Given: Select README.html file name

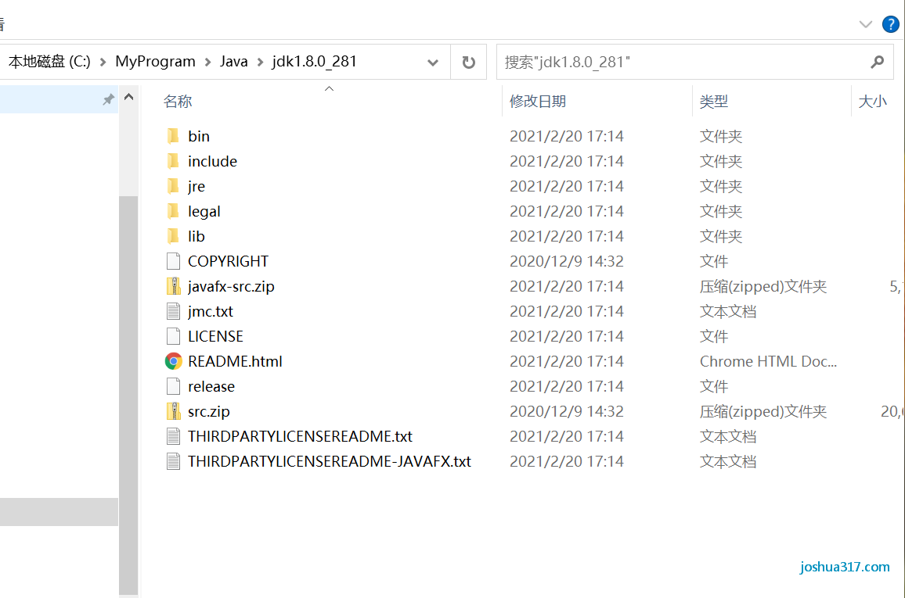Looking at the screenshot, I should 235,361.
